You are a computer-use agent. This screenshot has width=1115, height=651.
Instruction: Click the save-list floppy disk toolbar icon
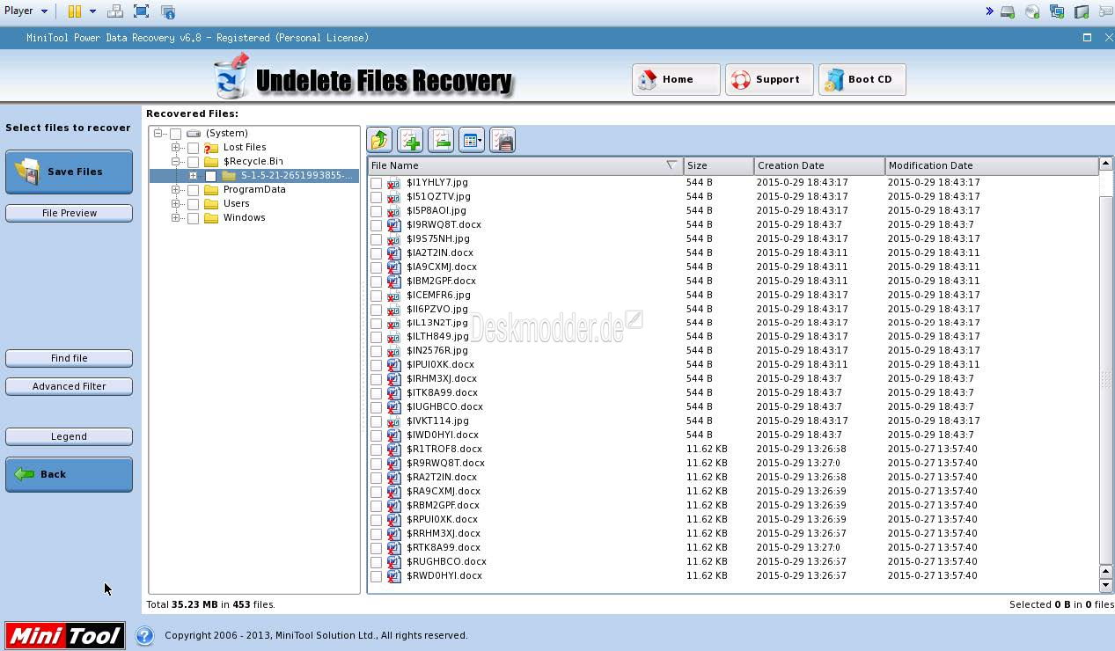click(x=502, y=140)
